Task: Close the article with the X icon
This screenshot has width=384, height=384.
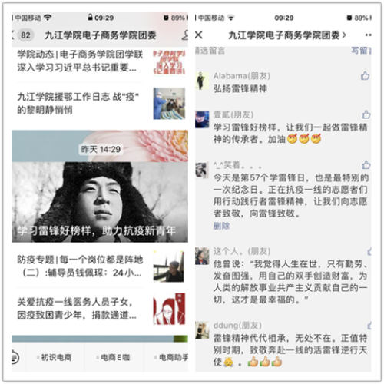Action: coord(199,35)
